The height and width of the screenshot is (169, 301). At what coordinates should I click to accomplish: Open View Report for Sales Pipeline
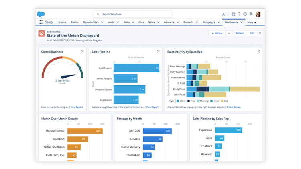pyautogui.click(x=152, y=107)
